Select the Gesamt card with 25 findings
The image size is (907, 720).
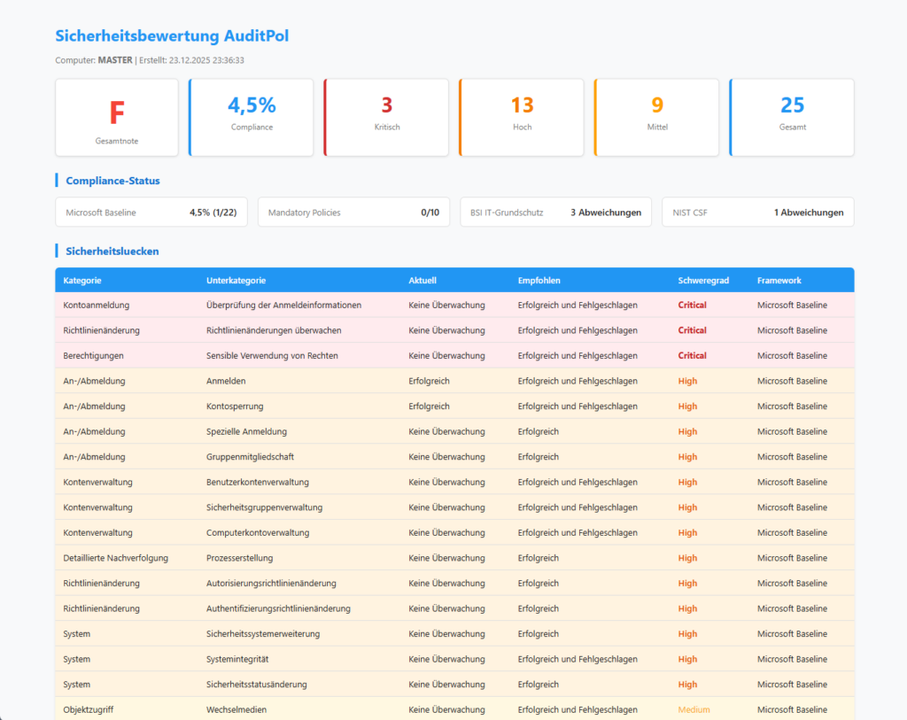tap(791, 117)
